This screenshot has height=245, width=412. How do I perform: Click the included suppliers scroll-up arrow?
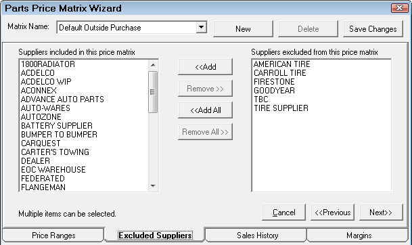point(153,65)
